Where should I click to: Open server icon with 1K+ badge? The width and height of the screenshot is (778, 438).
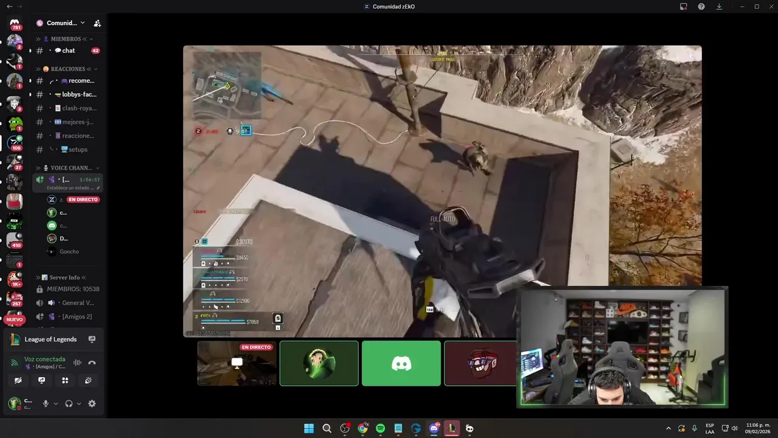[15, 279]
